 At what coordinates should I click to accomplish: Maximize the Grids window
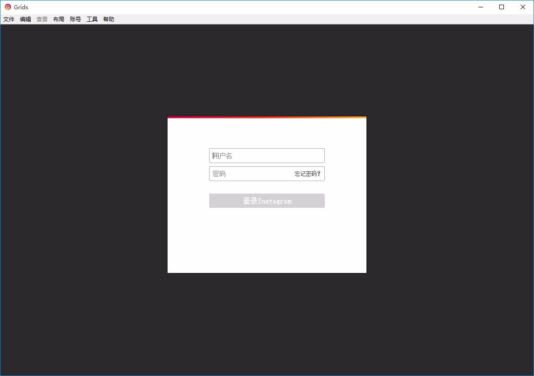point(502,7)
